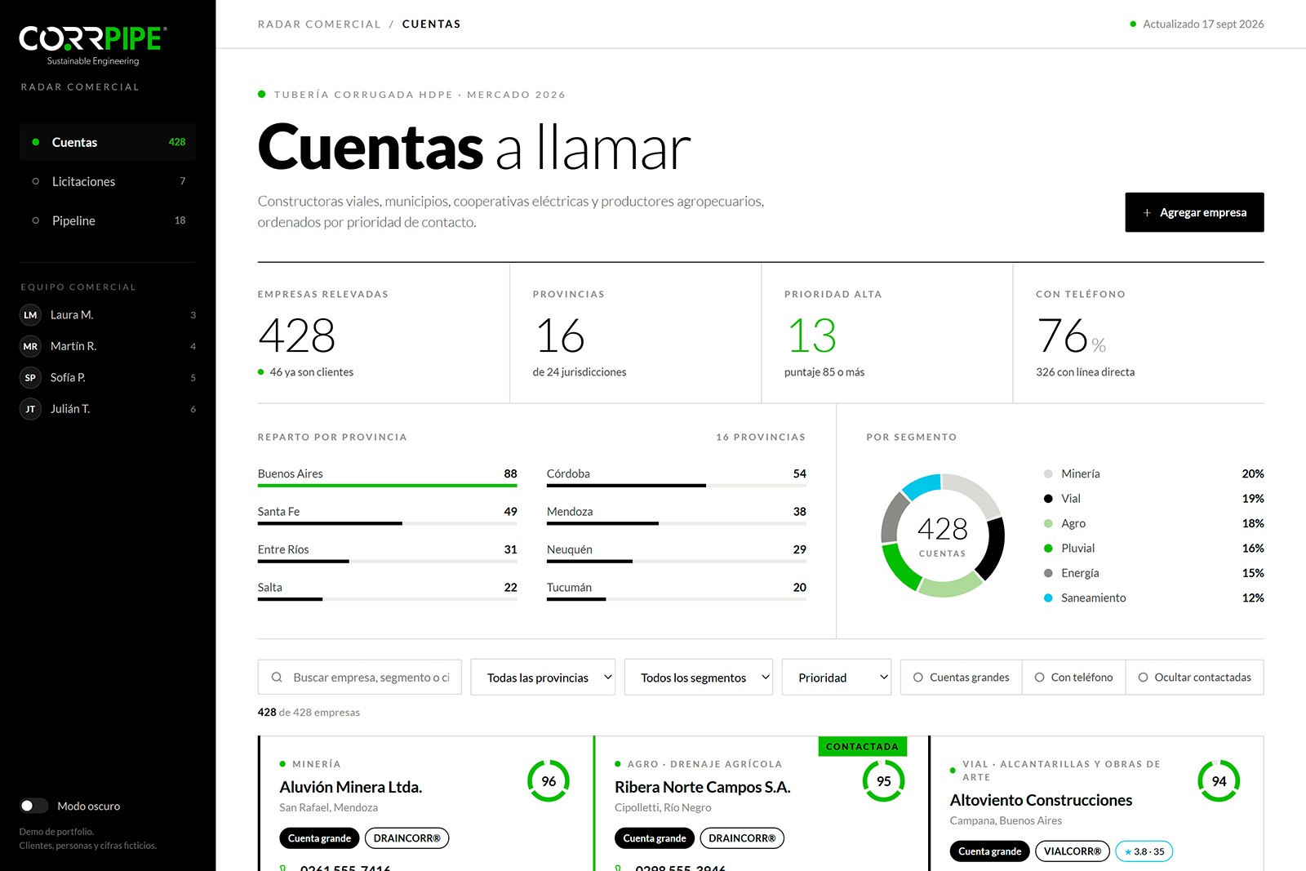
Task: Click the CONTACTADA badge on Ribera Norte
Action: click(x=862, y=746)
